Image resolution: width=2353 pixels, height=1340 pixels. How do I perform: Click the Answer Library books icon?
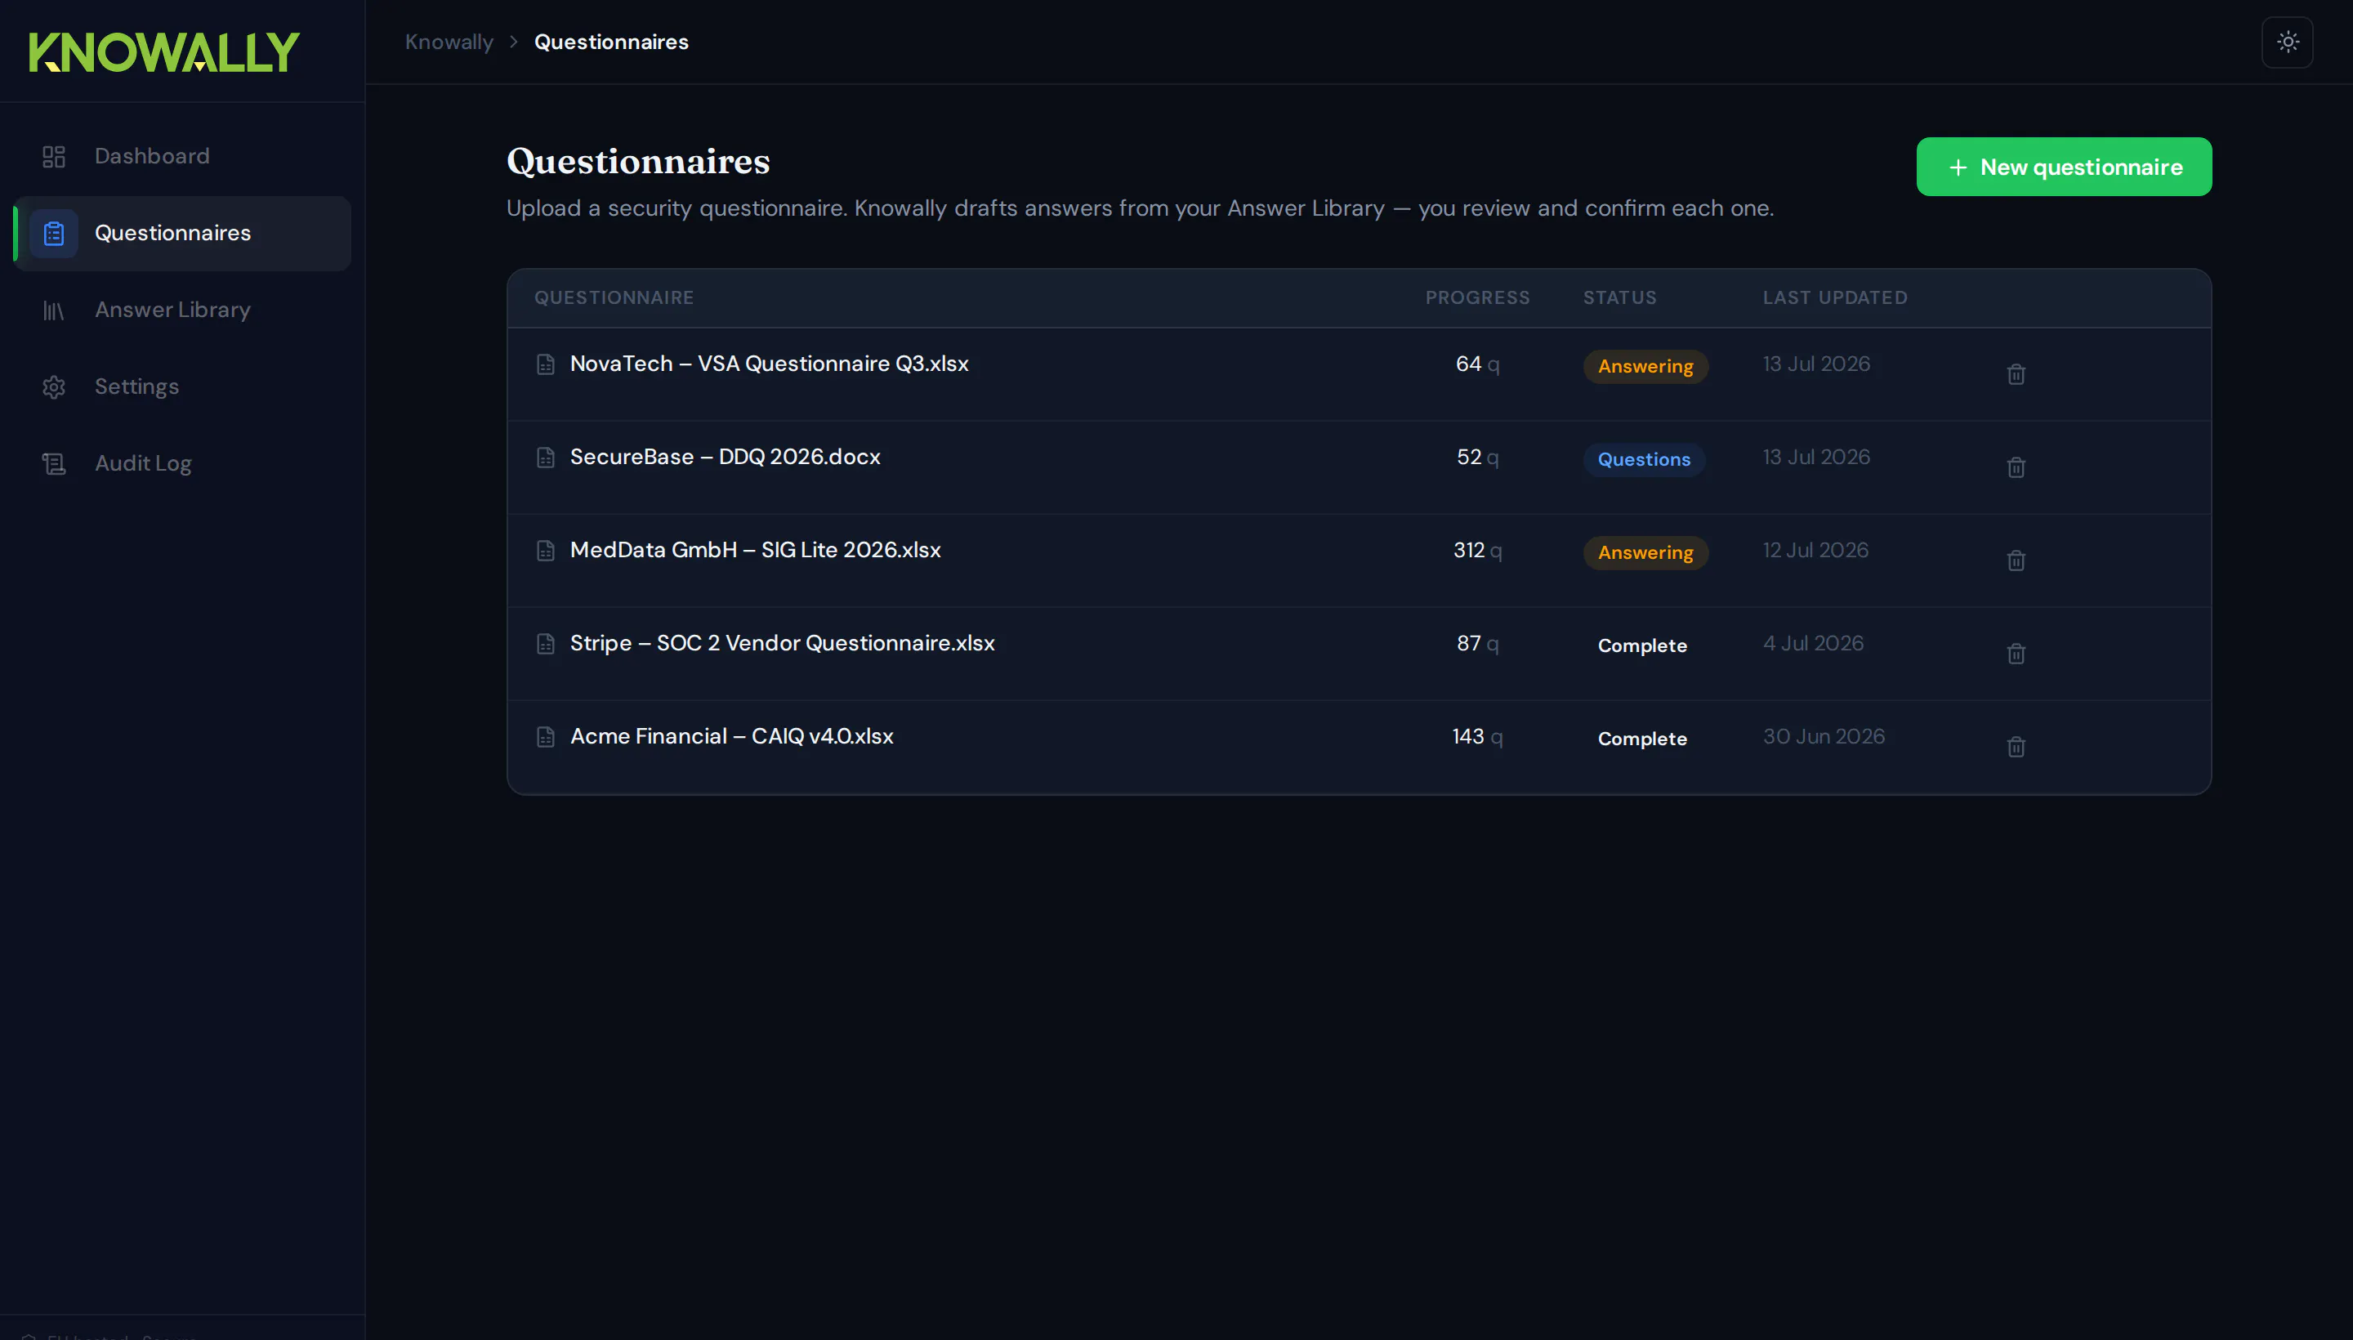(x=54, y=310)
